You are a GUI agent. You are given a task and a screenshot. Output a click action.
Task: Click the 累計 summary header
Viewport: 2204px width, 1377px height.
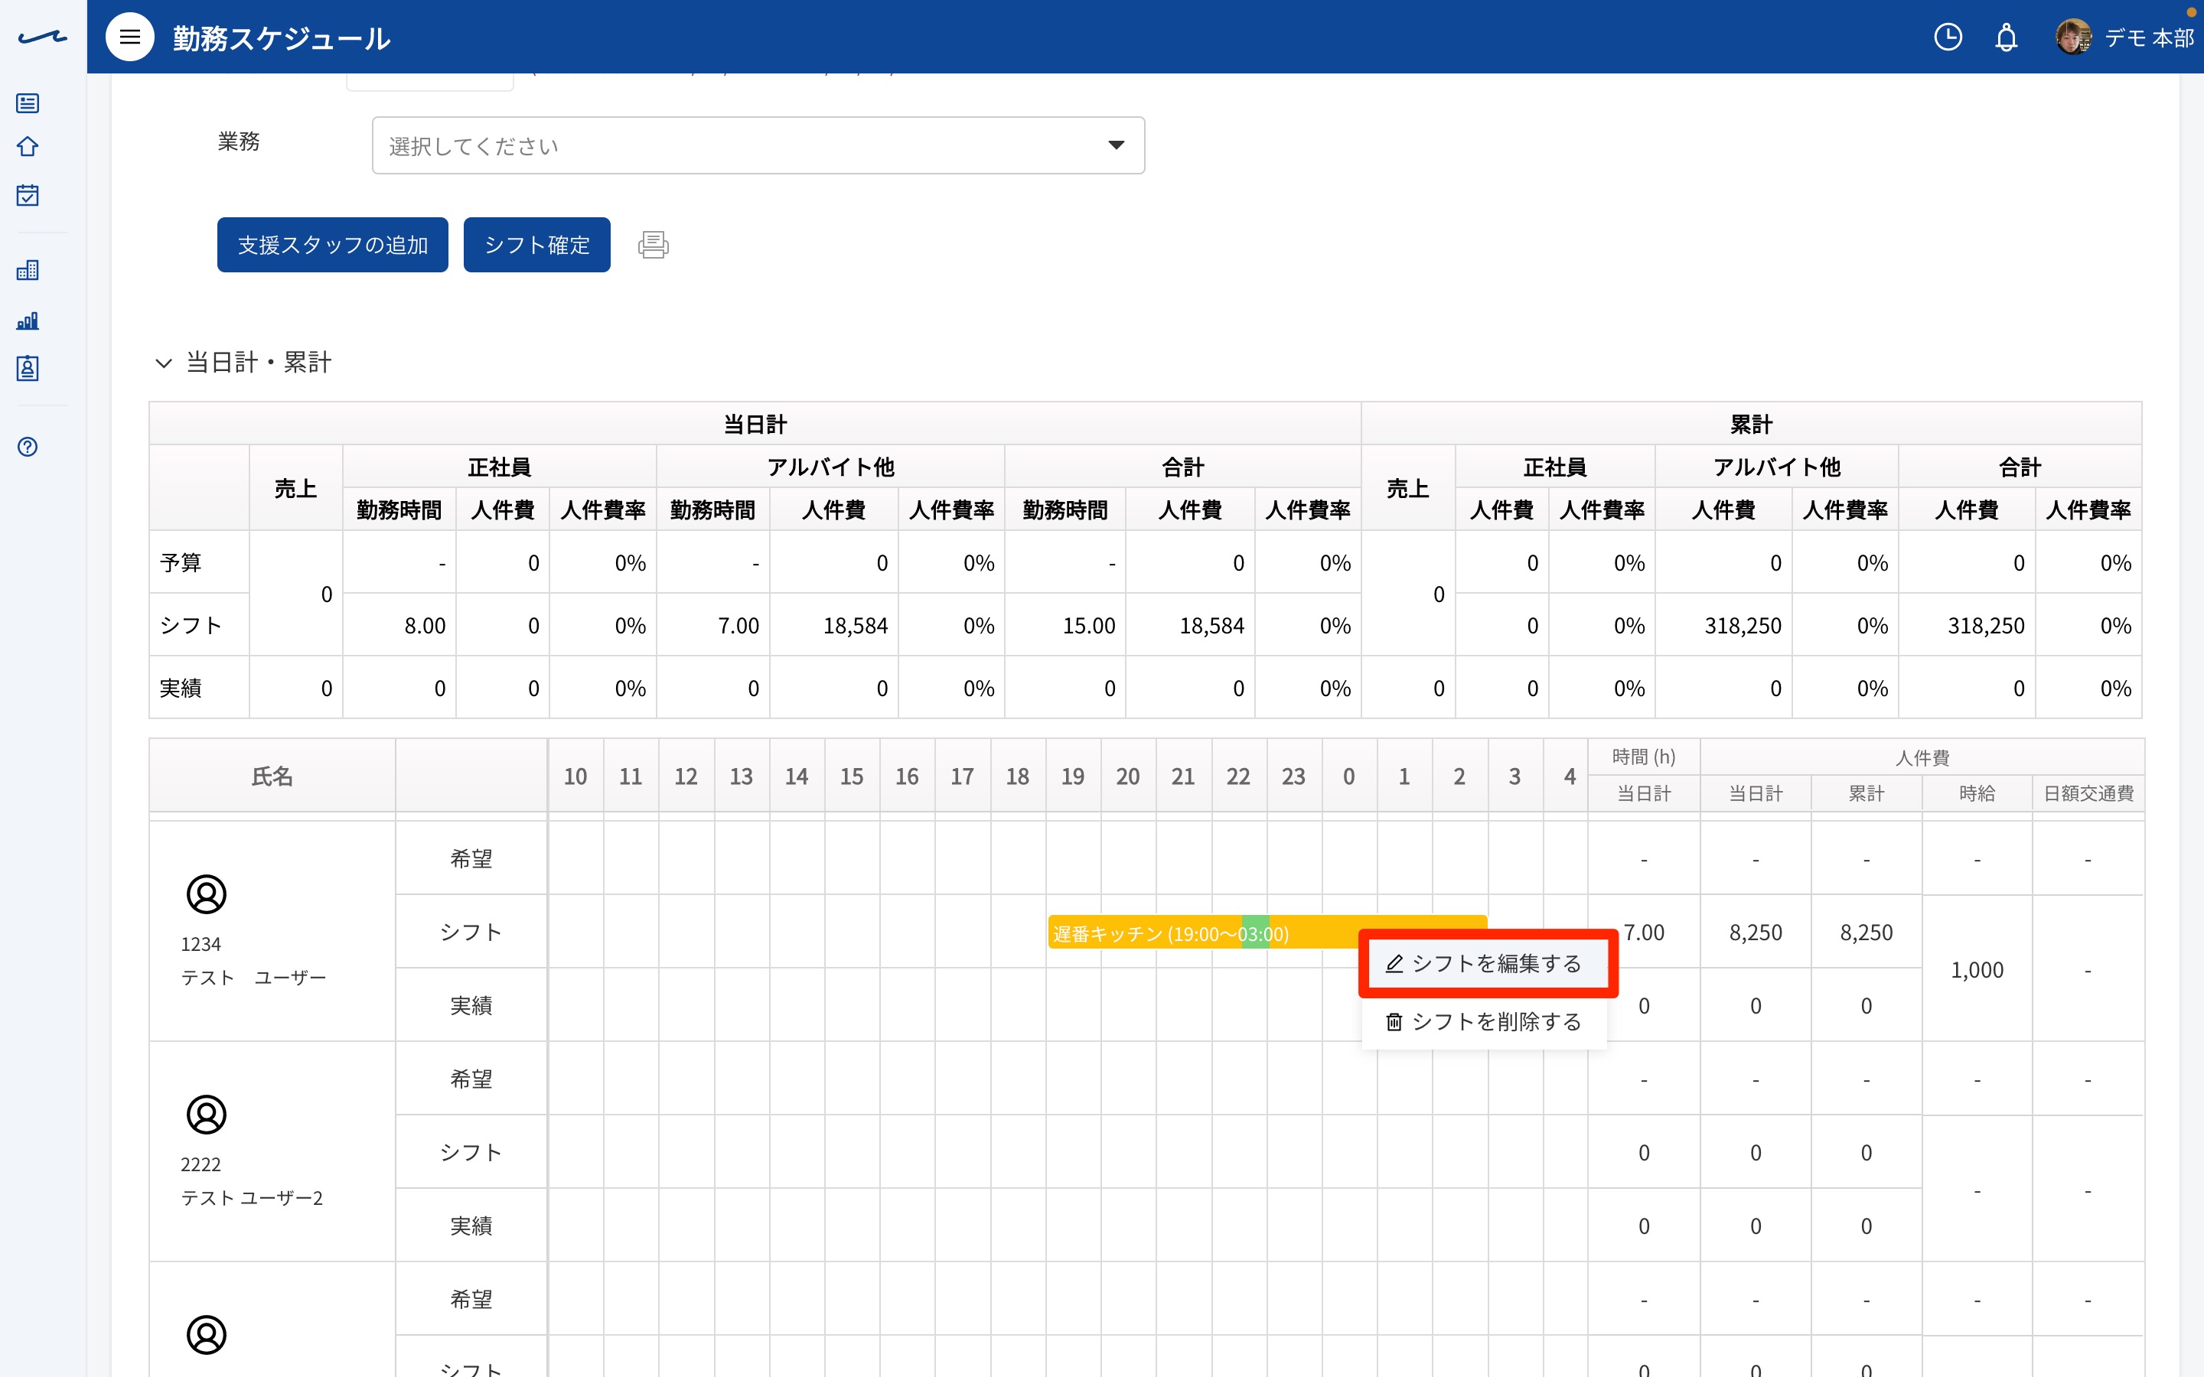point(1750,425)
